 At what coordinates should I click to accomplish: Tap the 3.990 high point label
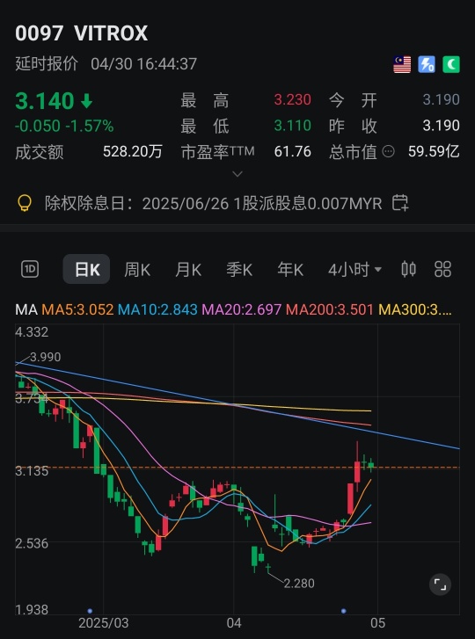coord(46,357)
